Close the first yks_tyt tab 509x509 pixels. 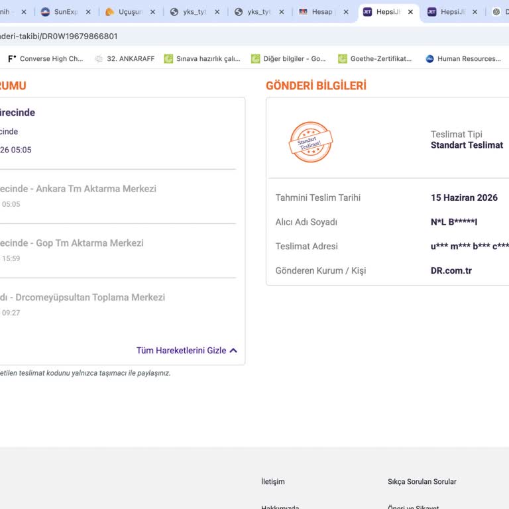[217, 12]
